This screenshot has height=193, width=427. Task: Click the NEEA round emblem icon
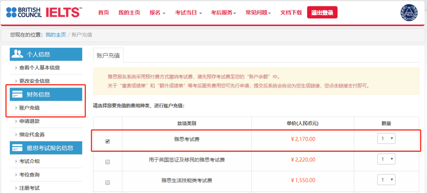pos(409,13)
